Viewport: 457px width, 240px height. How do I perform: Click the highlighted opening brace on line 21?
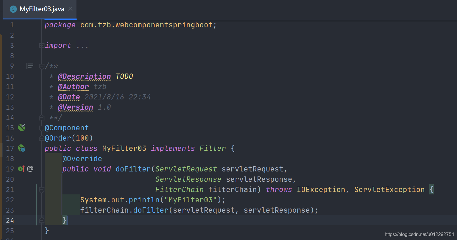pyautogui.click(x=431, y=189)
